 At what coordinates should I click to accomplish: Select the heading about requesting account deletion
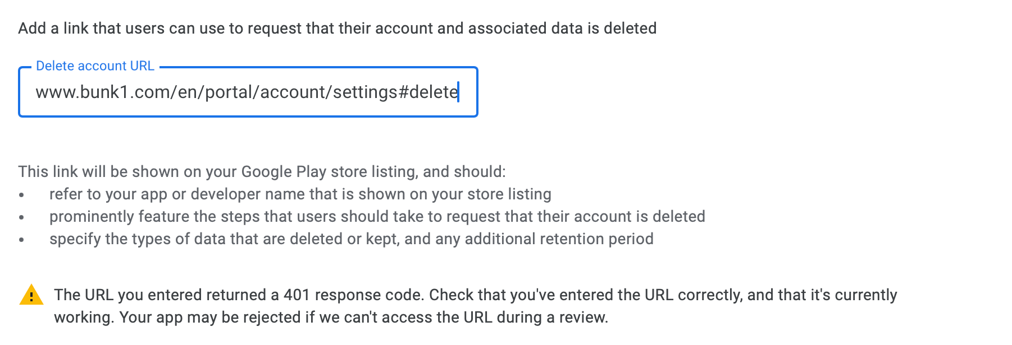337,27
